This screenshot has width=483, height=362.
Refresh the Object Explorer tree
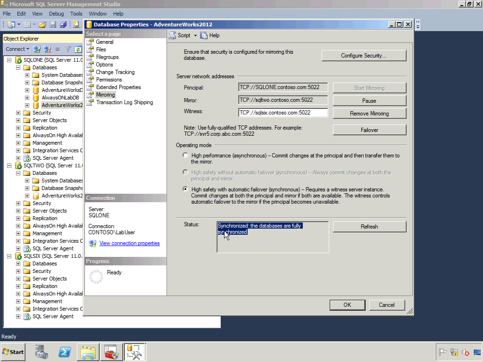coord(78,49)
